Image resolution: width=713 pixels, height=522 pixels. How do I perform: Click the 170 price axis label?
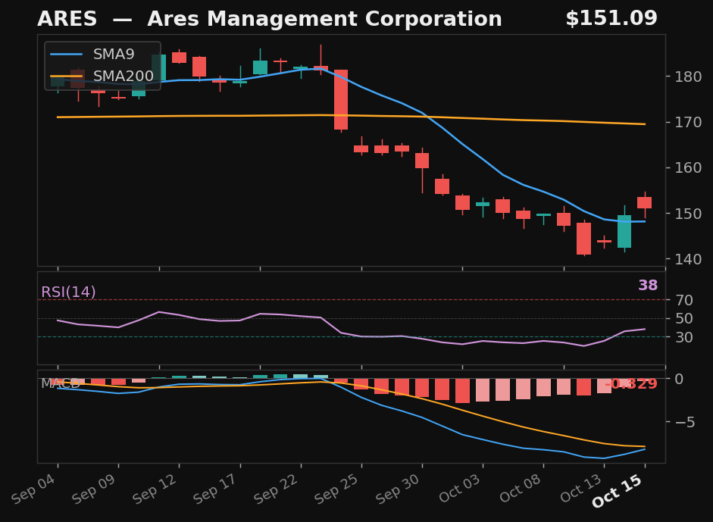tap(687, 122)
